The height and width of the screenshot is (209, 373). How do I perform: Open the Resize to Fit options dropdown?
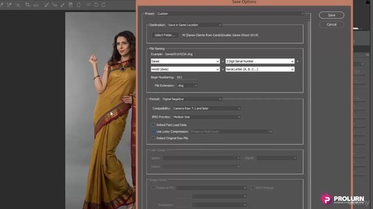(211, 188)
